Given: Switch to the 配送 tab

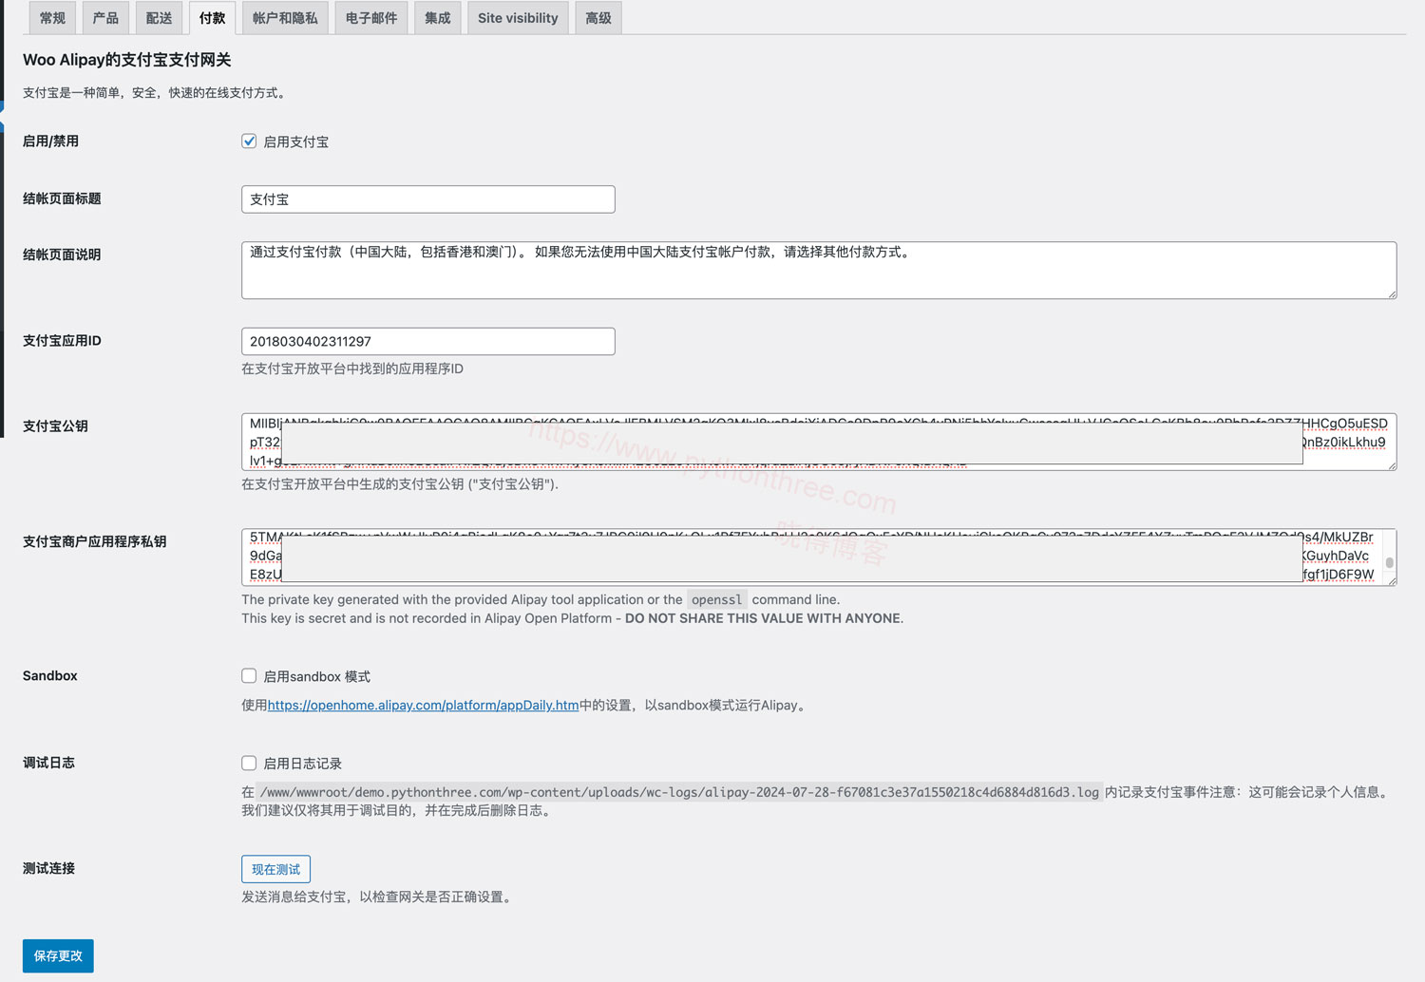Looking at the screenshot, I should coord(158,17).
